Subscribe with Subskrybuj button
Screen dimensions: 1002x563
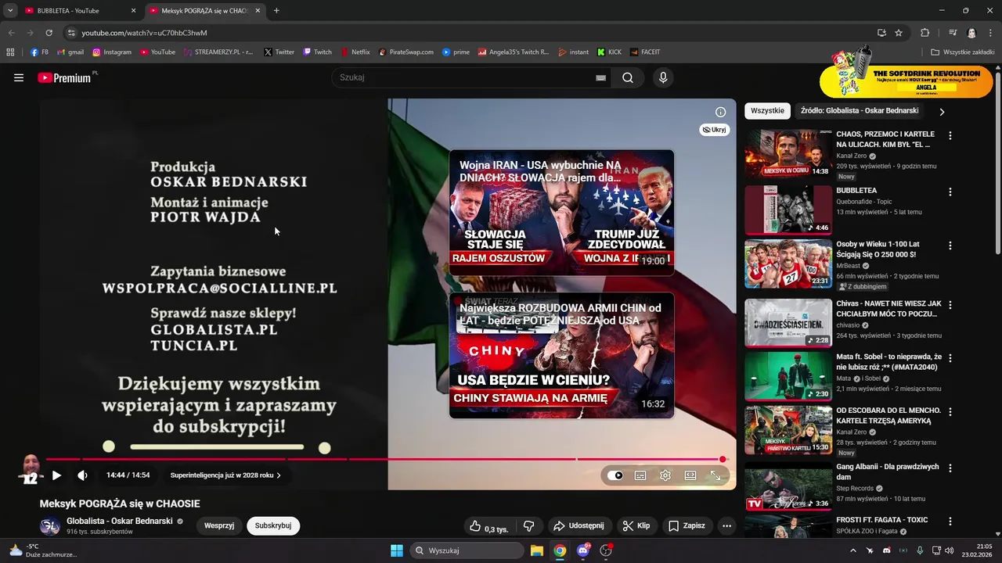click(x=273, y=525)
